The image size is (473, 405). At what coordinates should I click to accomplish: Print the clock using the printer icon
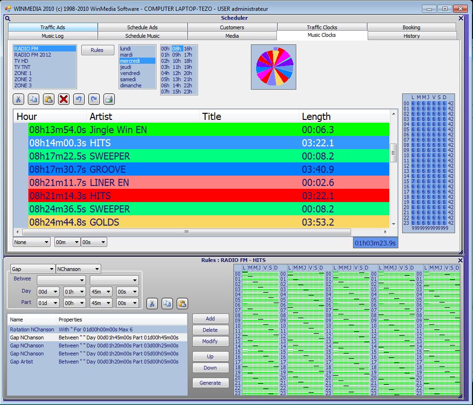(109, 99)
